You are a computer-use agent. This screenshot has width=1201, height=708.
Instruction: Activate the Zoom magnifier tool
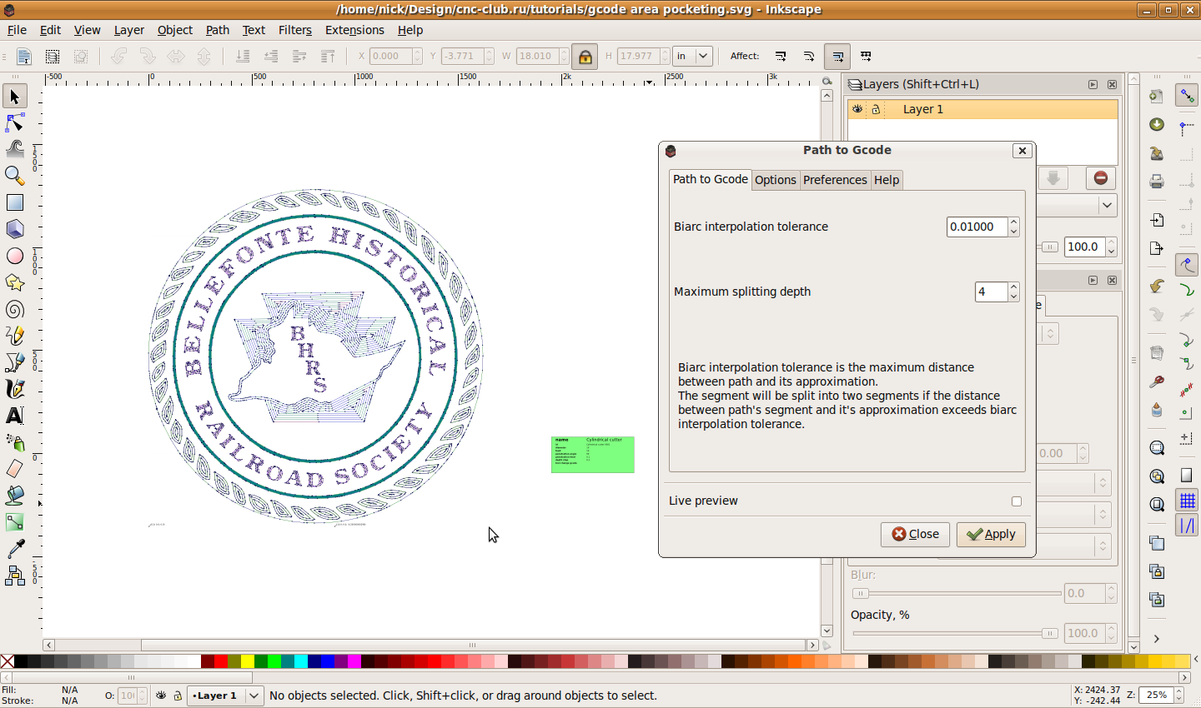[14, 176]
